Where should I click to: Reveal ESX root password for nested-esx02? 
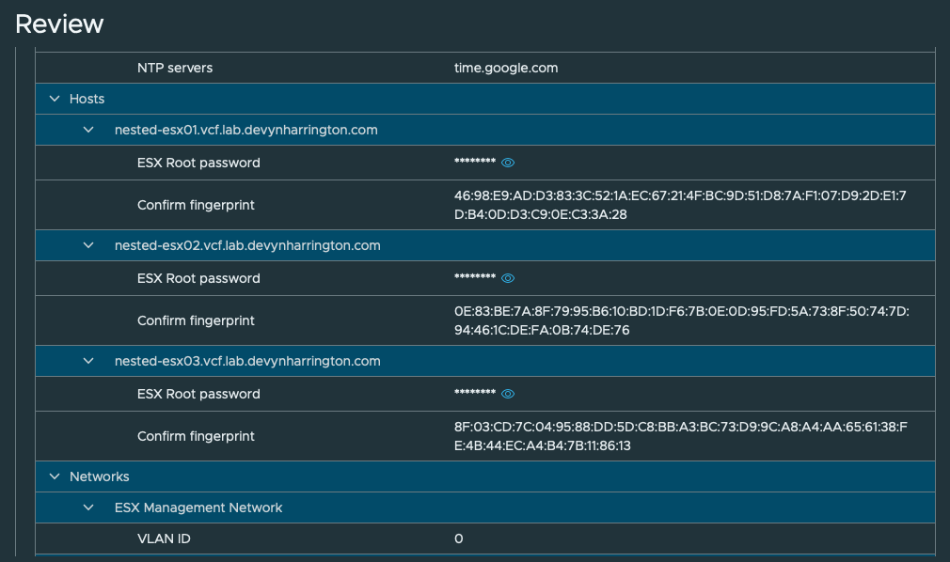click(508, 278)
